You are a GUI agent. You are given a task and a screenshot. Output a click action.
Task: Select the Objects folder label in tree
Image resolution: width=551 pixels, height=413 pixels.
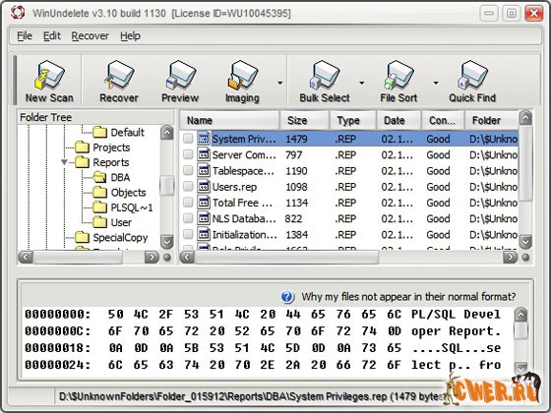128,193
